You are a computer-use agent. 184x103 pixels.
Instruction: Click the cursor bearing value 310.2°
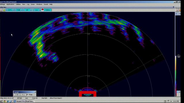pyautogui.click(x=23, y=95)
